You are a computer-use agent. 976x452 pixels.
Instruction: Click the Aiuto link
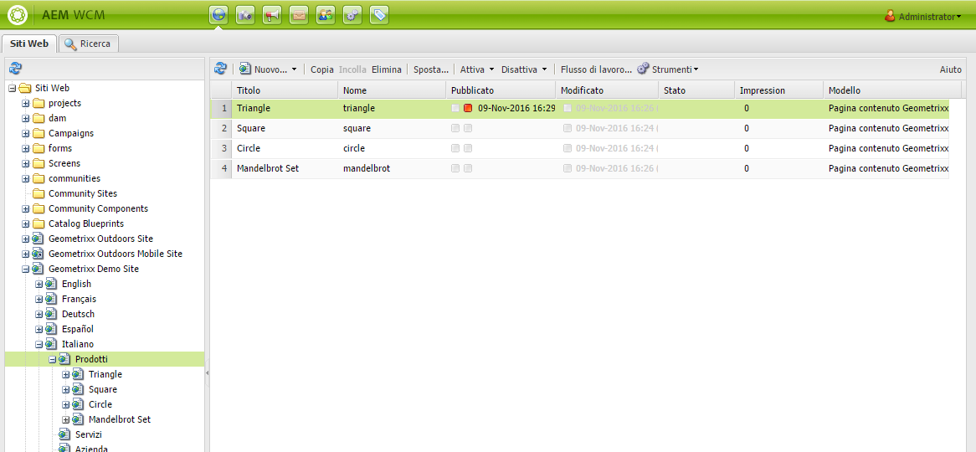951,69
